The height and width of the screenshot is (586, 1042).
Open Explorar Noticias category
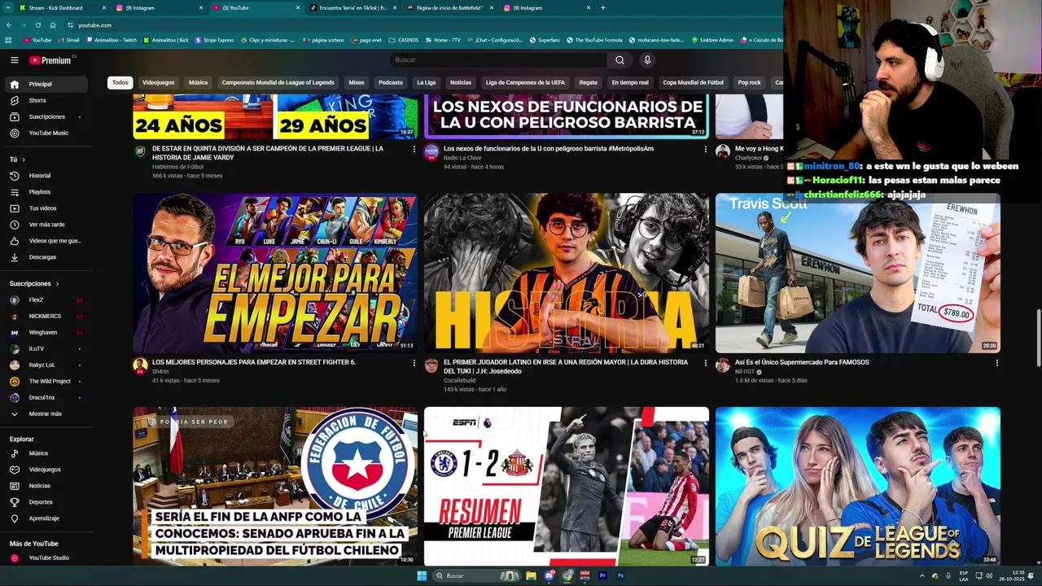pyautogui.click(x=47, y=486)
